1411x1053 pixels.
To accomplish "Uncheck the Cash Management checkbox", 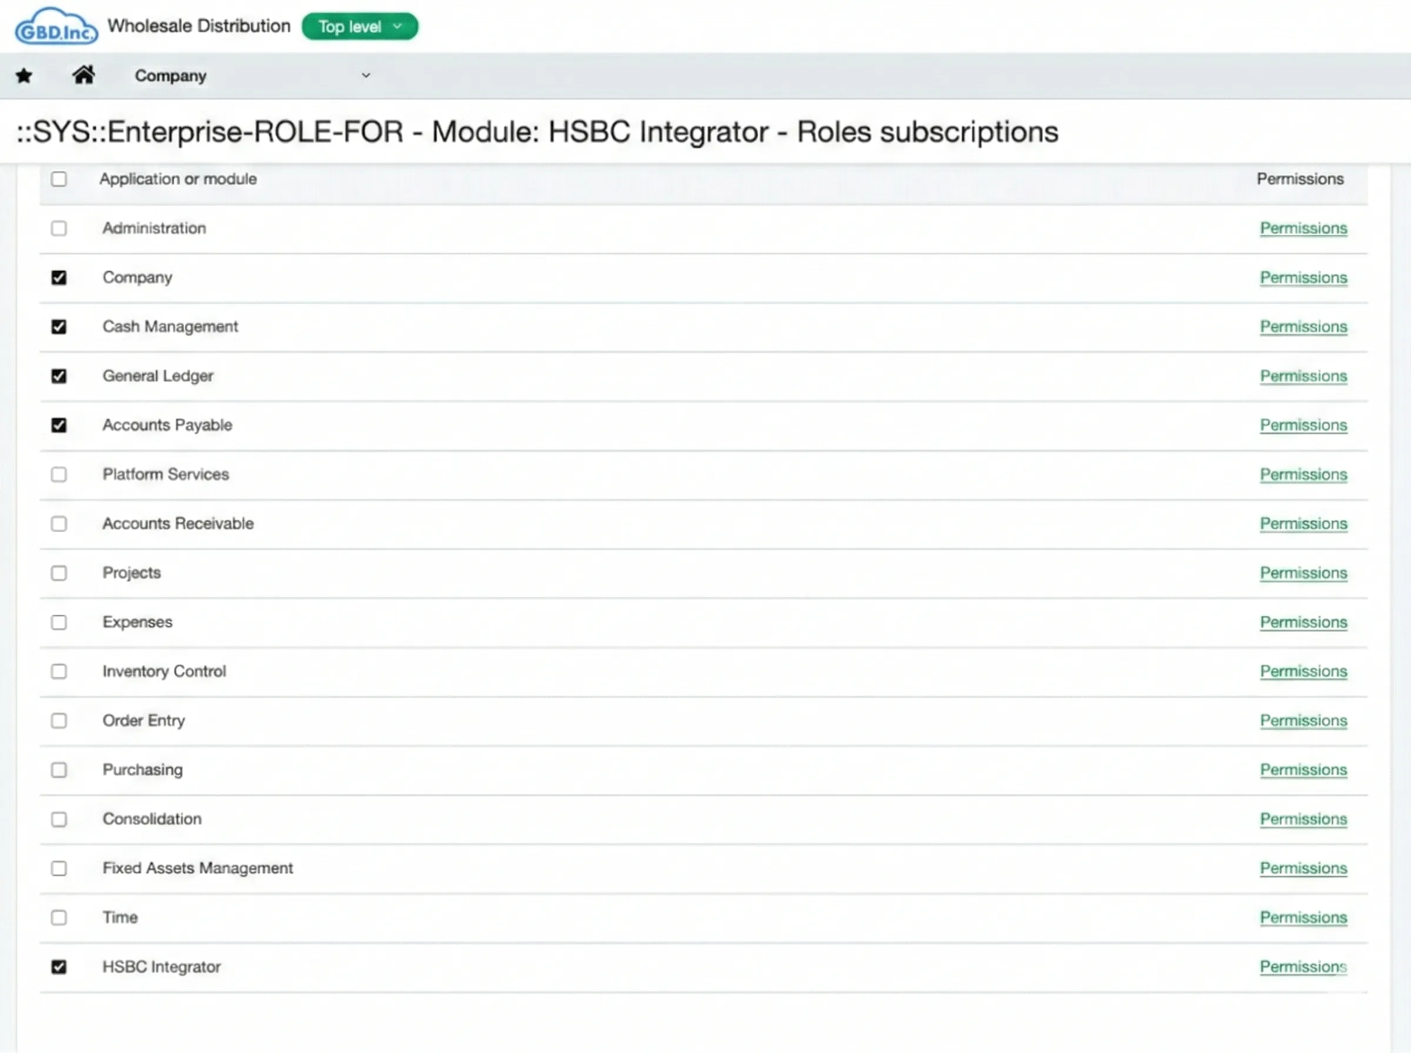I will [x=59, y=327].
